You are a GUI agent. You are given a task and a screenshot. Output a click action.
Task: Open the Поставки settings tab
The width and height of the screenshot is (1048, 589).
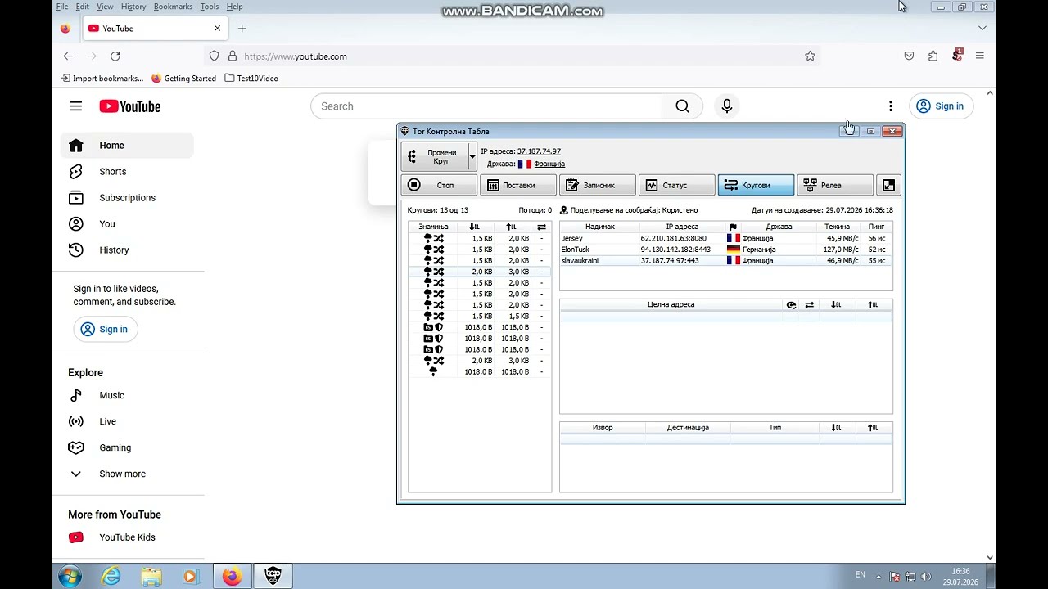coord(518,185)
